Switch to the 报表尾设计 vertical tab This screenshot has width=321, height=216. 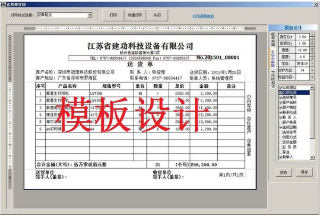(273, 79)
